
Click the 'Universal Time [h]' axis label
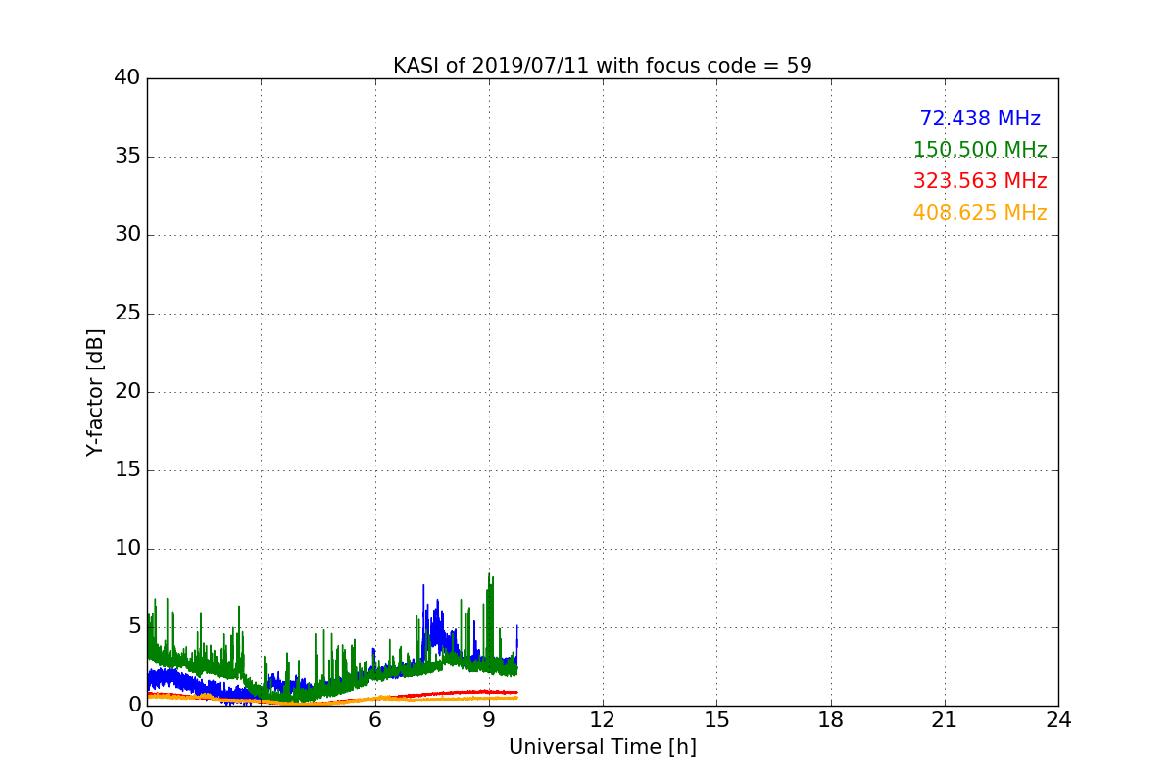tap(602, 747)
